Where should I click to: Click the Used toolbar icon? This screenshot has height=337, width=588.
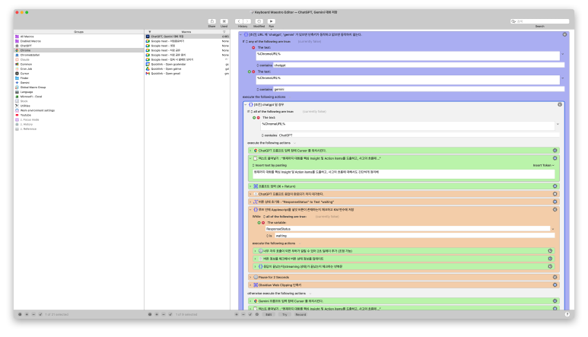point(224,21)
